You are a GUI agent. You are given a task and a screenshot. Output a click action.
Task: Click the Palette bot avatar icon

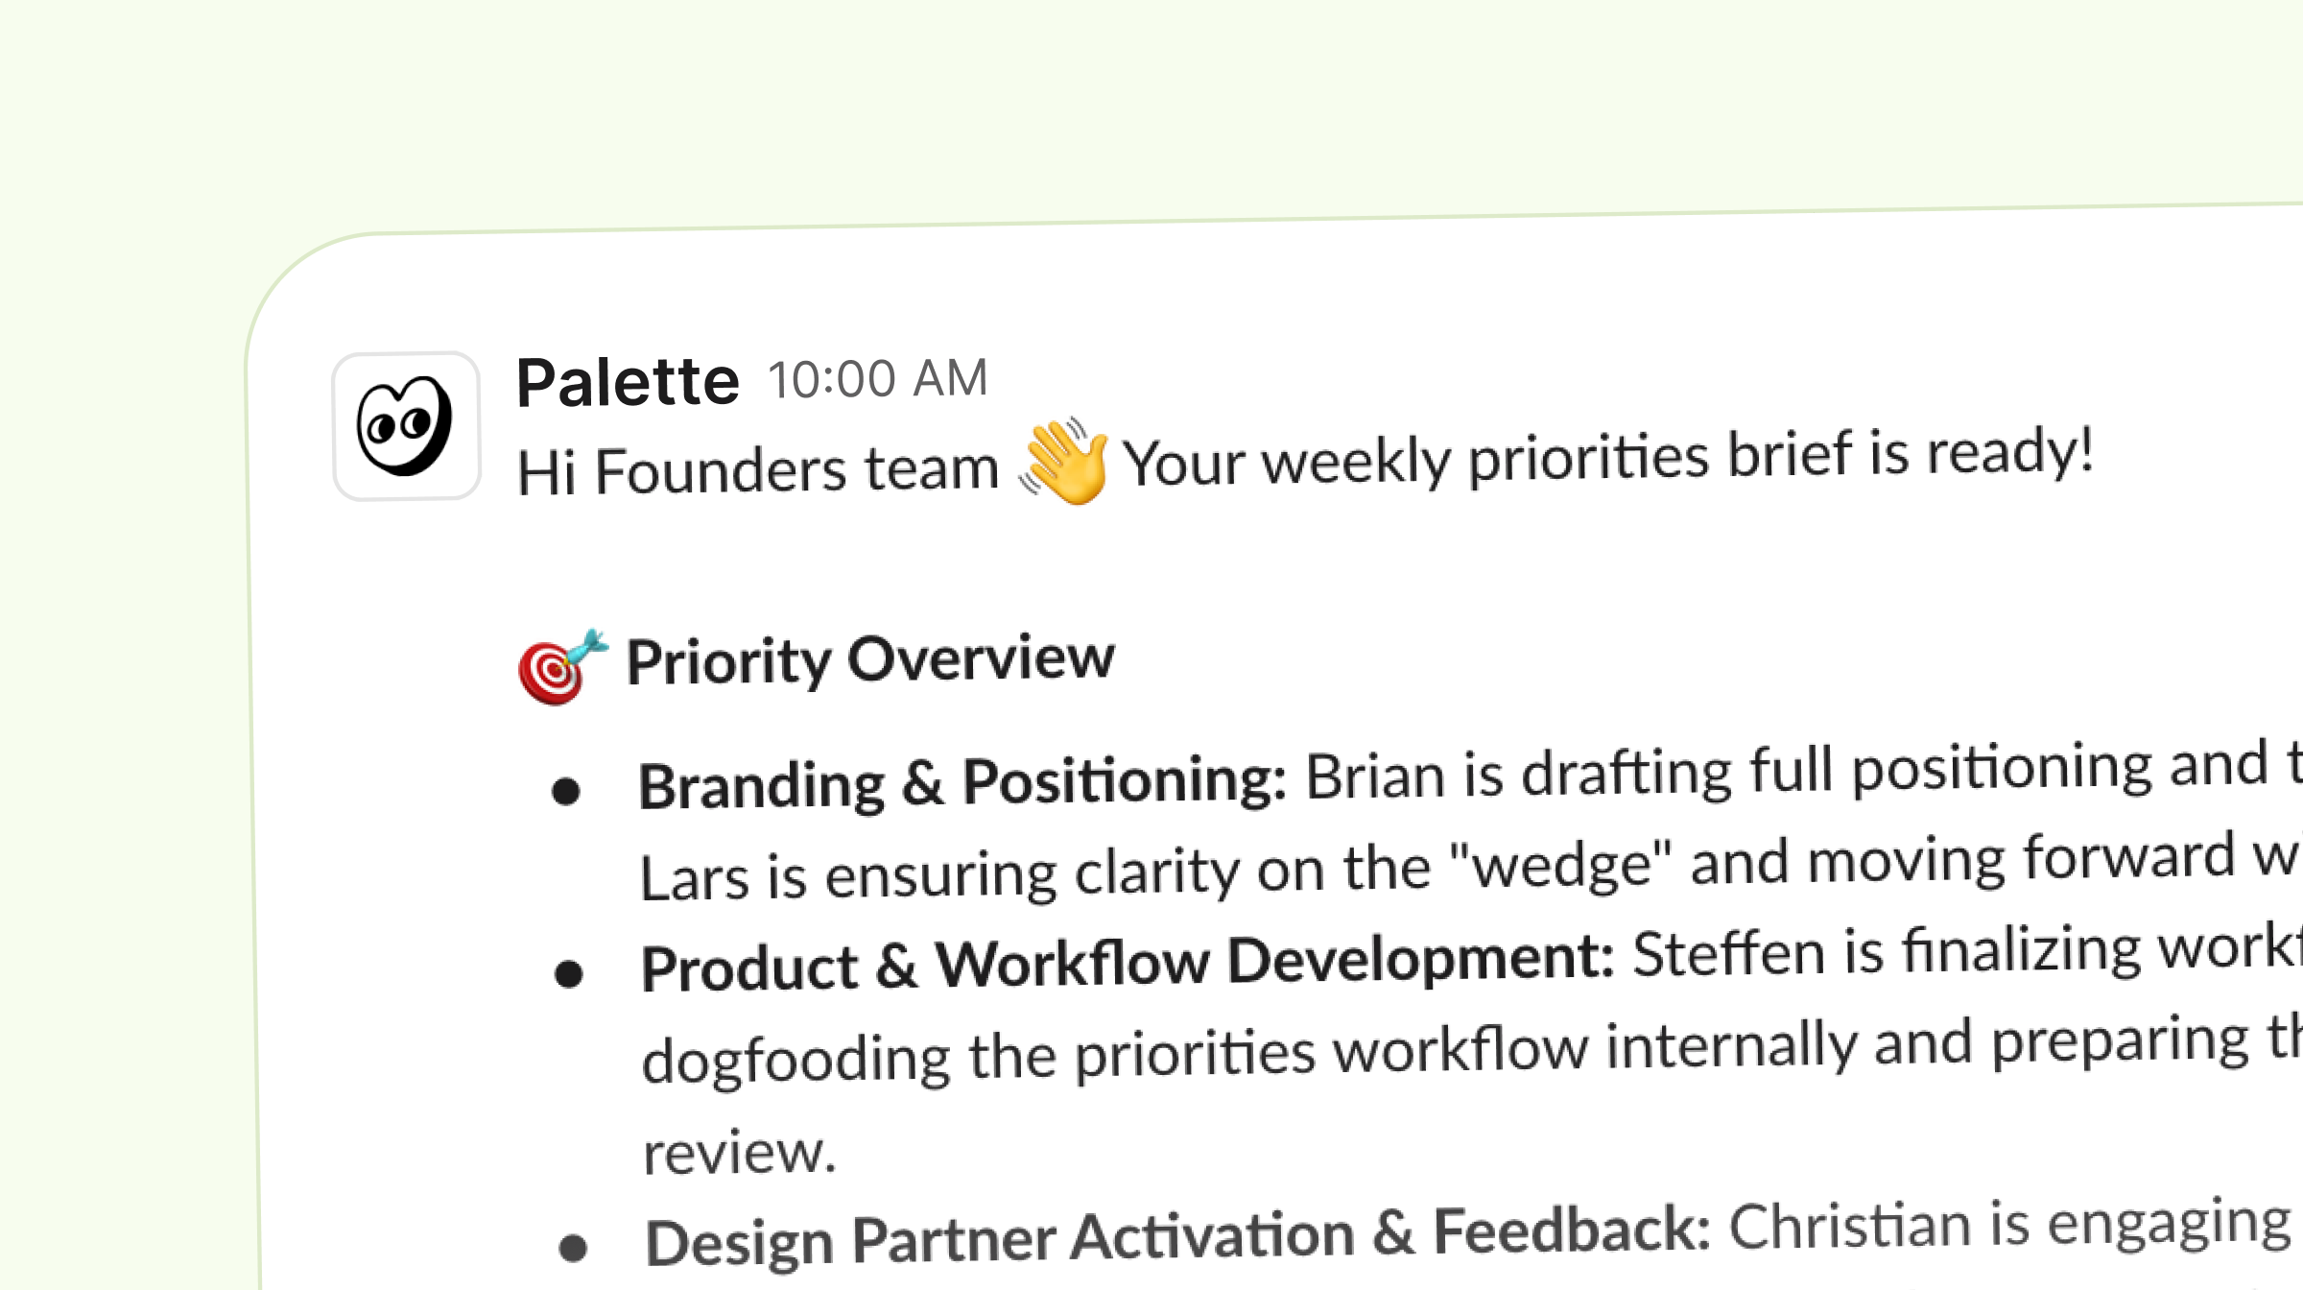406,426
